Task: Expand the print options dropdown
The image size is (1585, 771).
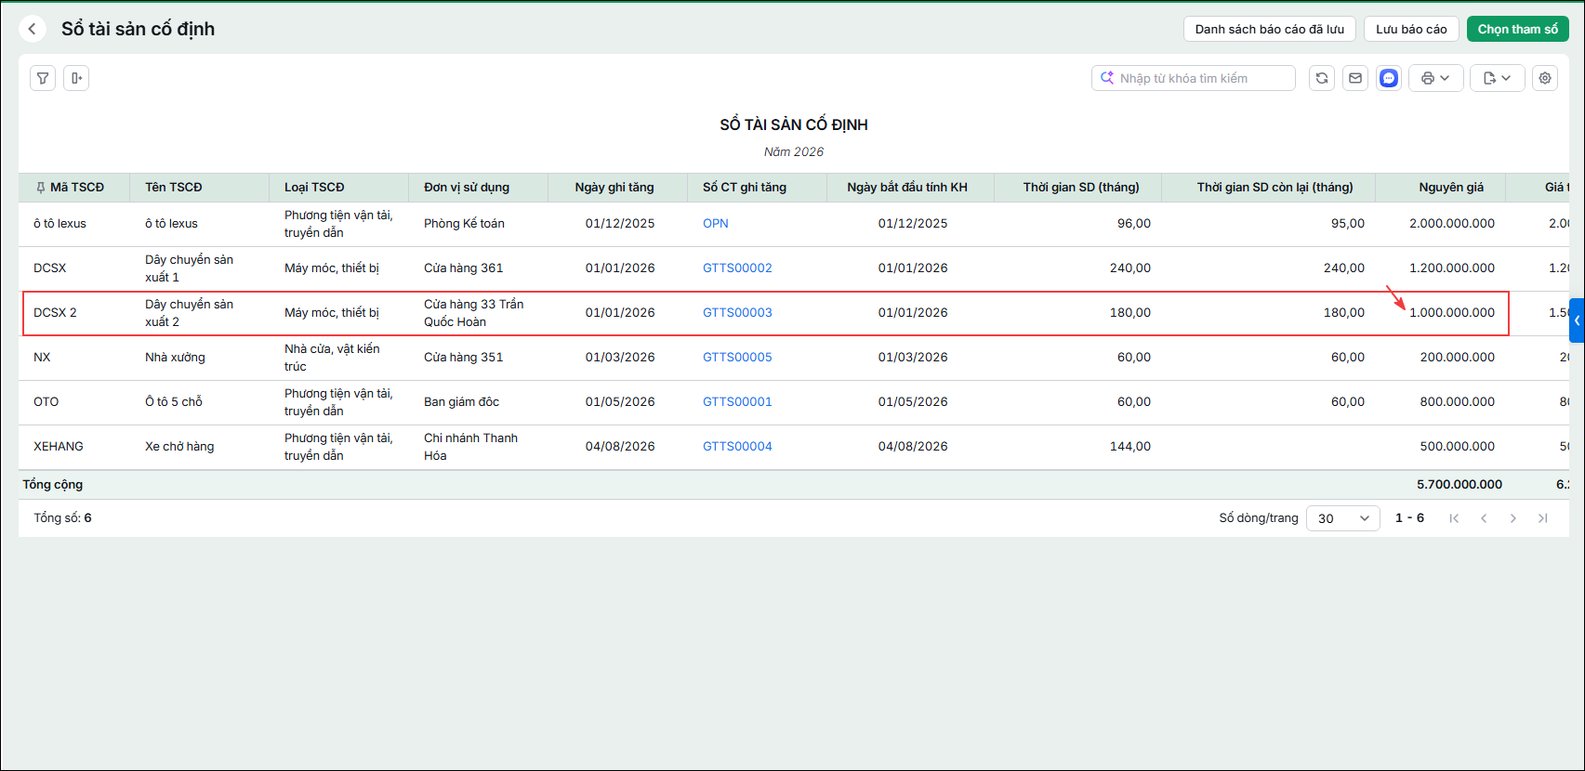Action: point(1436,78)
